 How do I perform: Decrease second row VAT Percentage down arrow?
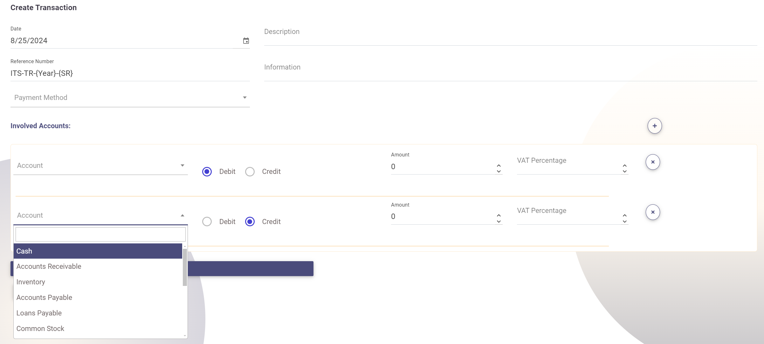pyautogui.click(x=624, y=222)
